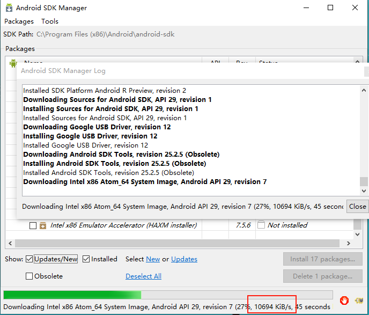
Task: Close the Android SDK Manager Log dialog
Action: click(x=357, y=207)
